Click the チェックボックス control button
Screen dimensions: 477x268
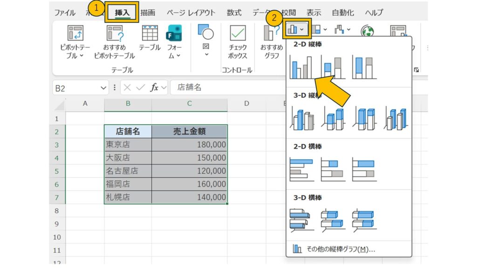coord(238,42)
